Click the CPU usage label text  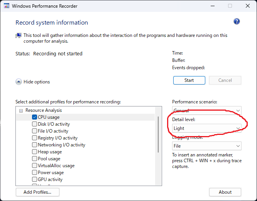click(x=49, y=117)
